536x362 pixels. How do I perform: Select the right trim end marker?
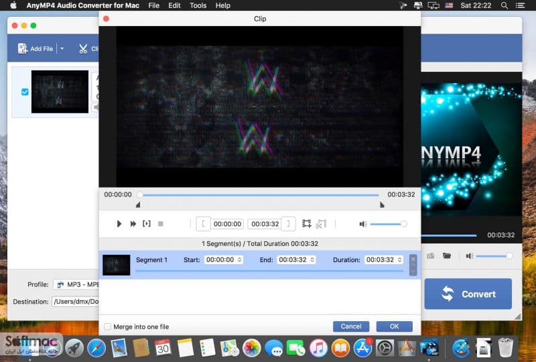(x=382, y=204)
